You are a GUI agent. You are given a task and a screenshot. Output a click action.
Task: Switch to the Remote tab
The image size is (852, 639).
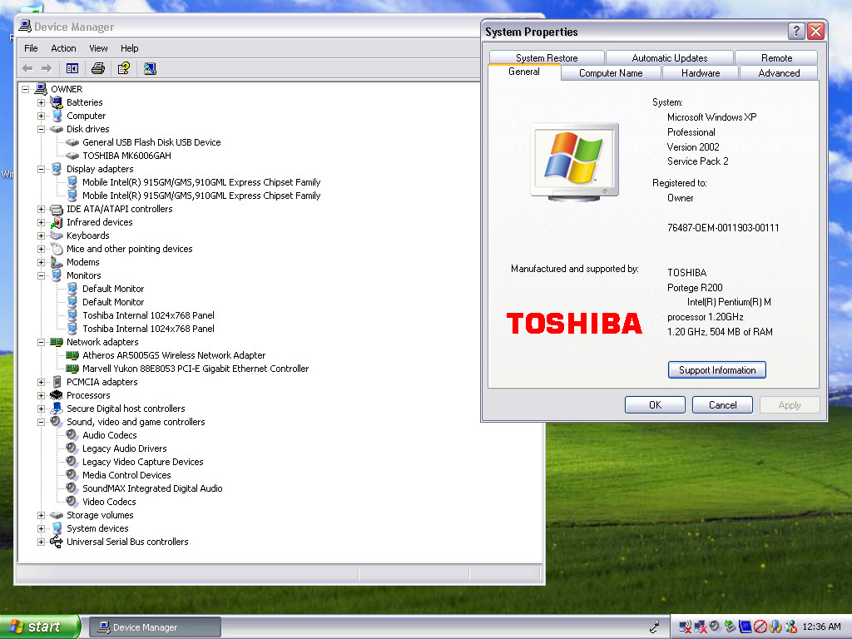click(776, 57)
